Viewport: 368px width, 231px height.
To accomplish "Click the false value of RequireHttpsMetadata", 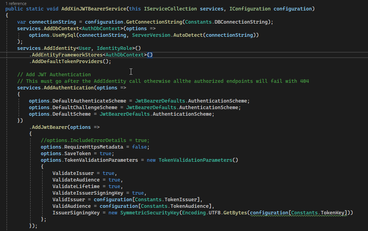I will 139,147.
